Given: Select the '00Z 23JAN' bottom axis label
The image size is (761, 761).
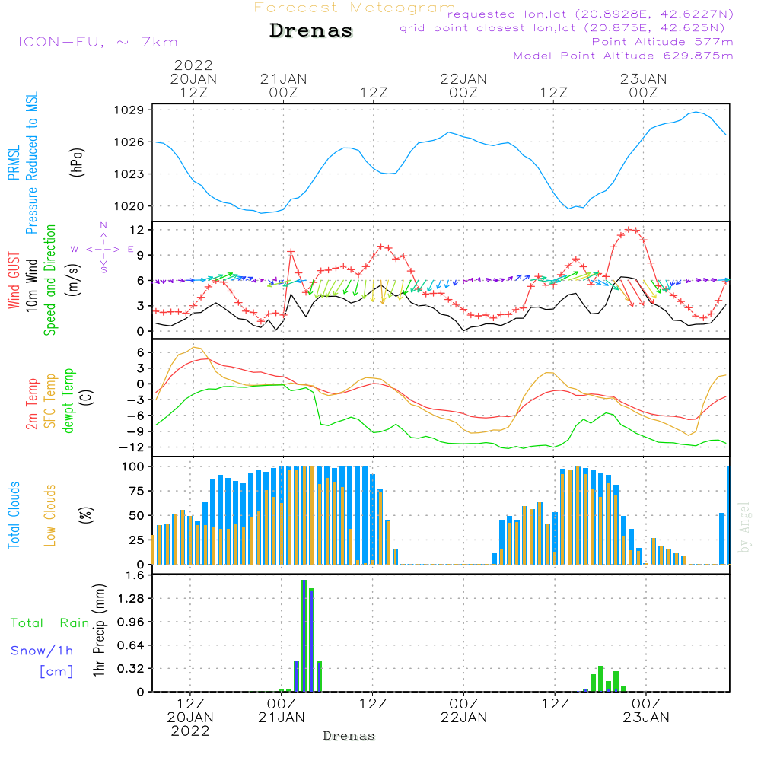Looking at the screenshot, I should (646, 711).
